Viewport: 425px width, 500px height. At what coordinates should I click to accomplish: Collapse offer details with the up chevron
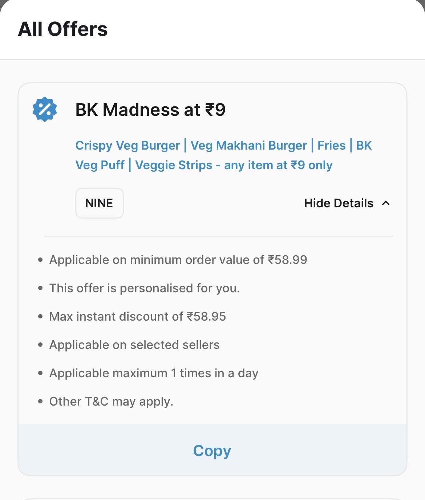[386, 203]
